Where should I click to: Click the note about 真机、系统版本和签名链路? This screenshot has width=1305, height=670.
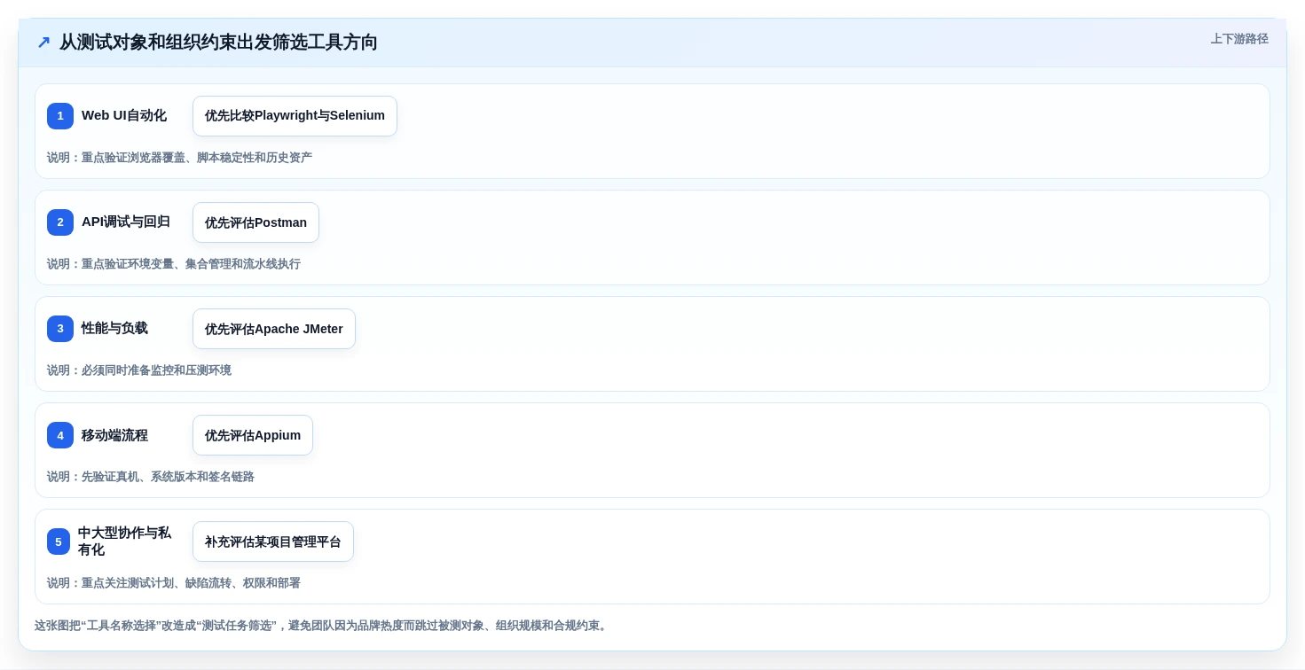[151, 477]
